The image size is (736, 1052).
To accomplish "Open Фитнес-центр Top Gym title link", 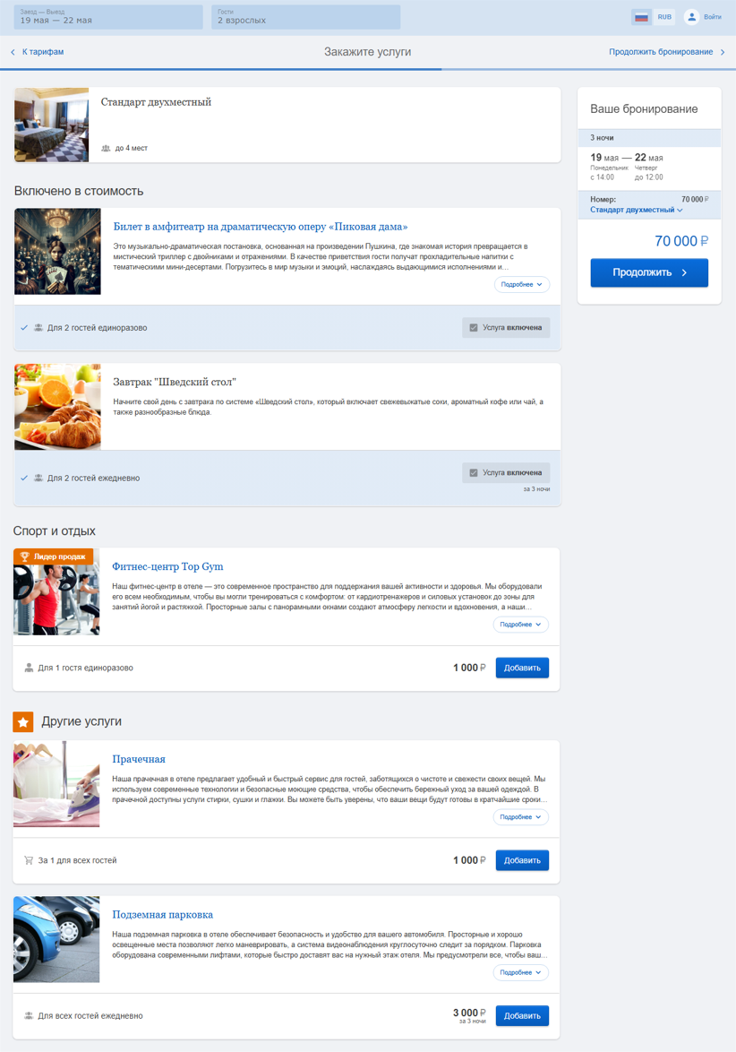I will click(167, 566).
